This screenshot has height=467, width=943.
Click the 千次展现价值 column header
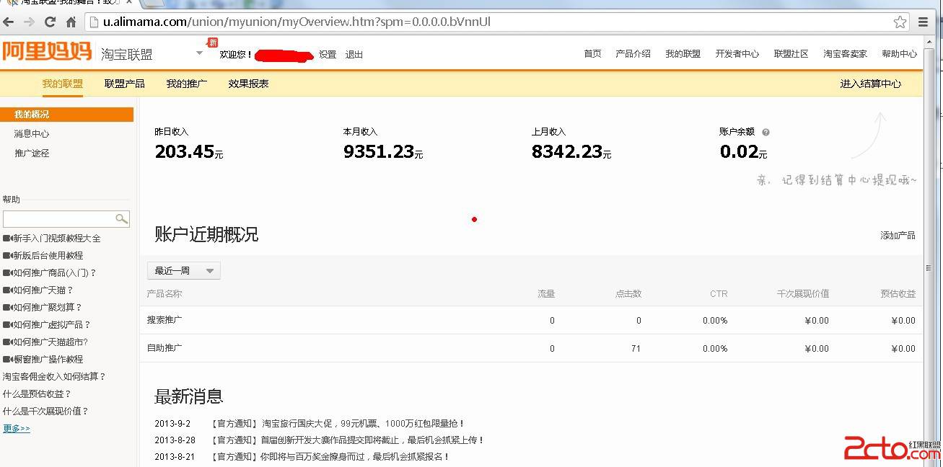(x=803, y=294)
